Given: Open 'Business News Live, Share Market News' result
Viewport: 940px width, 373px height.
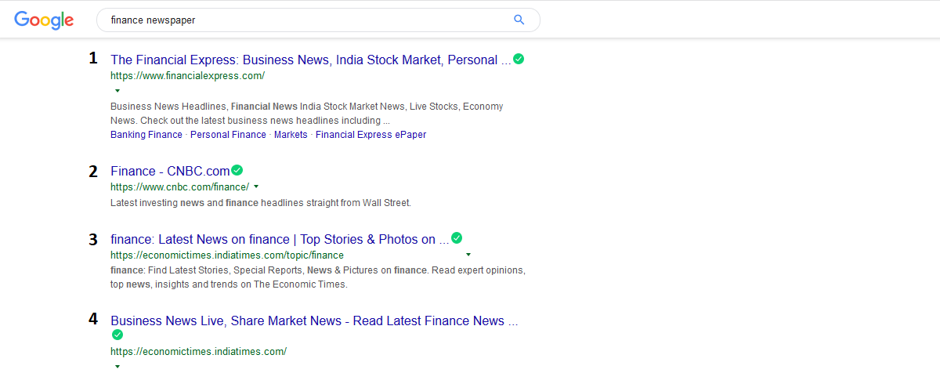Looking at the screenshot, I should (314, 320).
